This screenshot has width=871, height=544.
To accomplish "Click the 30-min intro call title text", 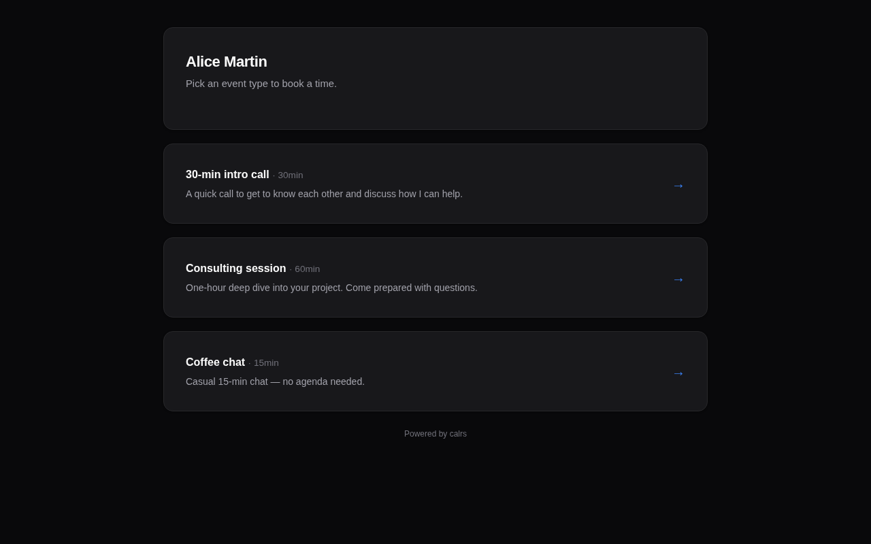I will (227, 175).
